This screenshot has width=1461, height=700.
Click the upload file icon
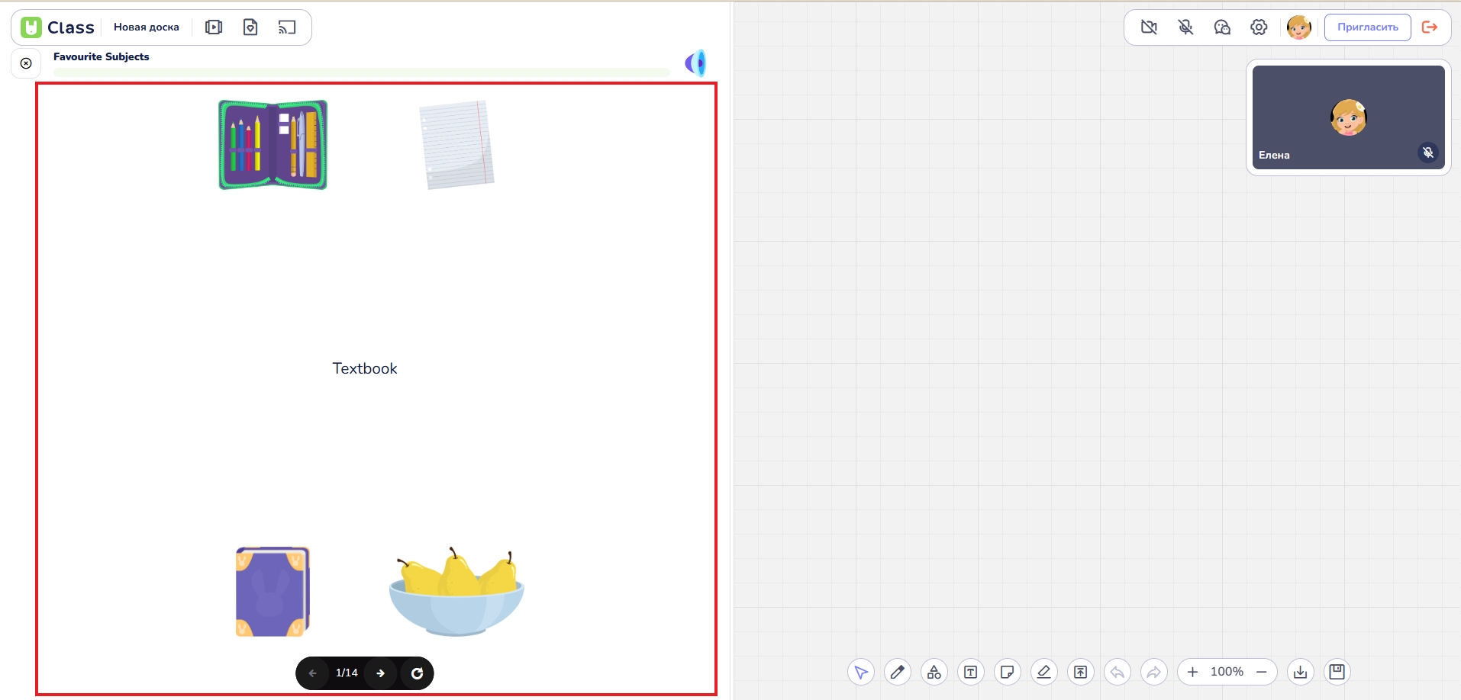[x=1080, y=672]
